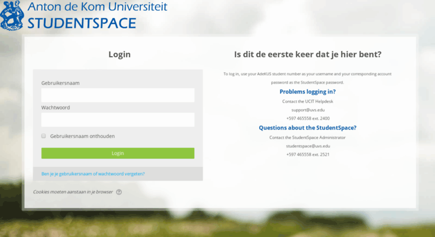Focus the Gebruikersnaam input field

(118, 95)
